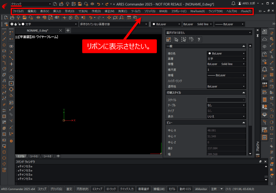Image resolution: width=276 pixels, height=193 pixels.
Task: Toggle the グリッド(G) status button
Action: [57, 189]
